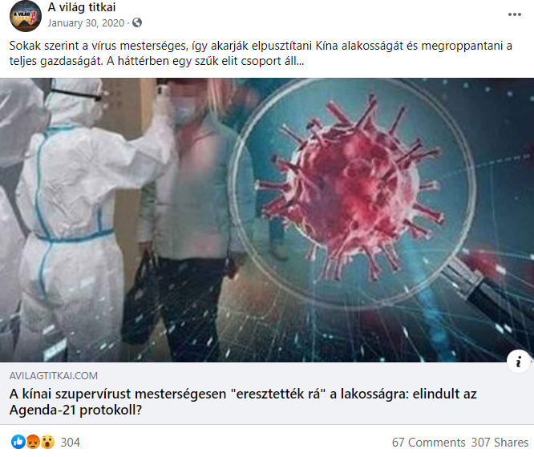Click the wow reaction emoji icon
Viewport: 534px width, 457px height.
[47, 442]
